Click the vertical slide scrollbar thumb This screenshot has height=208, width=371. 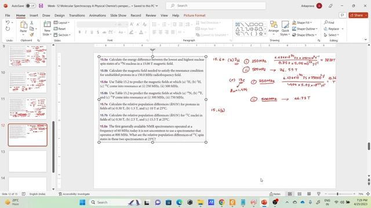click(369, 146)
